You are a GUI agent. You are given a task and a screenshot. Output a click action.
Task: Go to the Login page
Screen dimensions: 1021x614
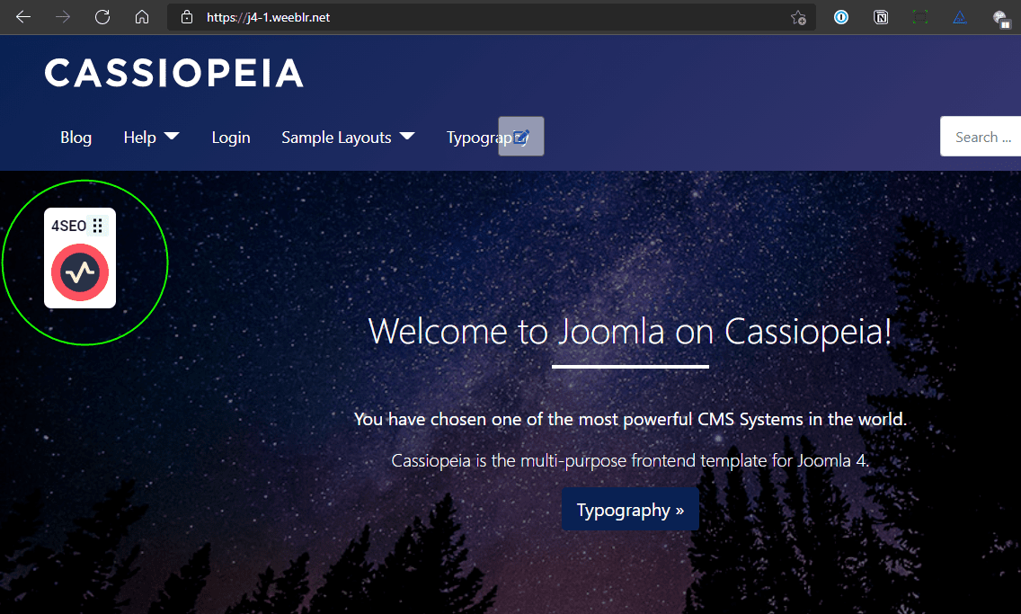tap(231, 138)
